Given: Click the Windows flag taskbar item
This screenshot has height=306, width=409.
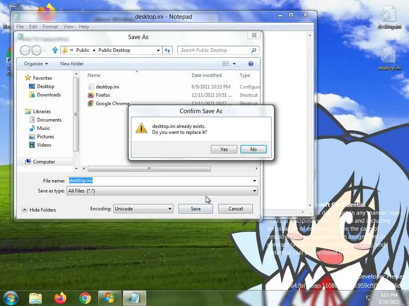Looking at the screenshot, I should [109, 298].
